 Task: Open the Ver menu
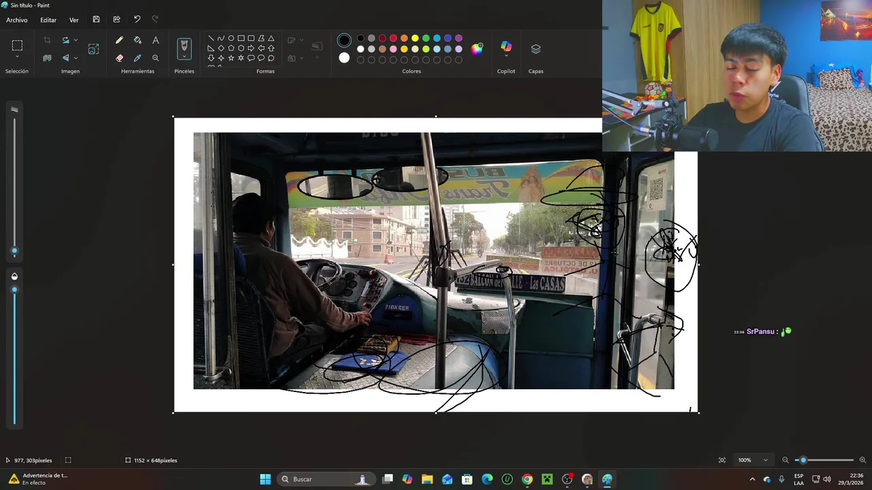click(x=74, y=20)
